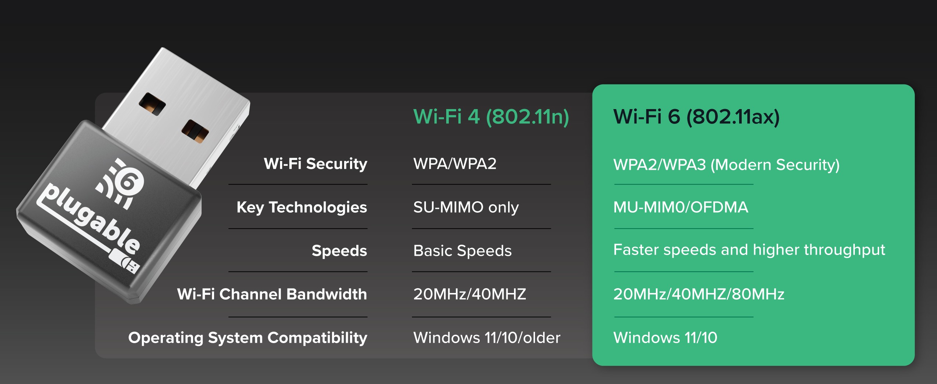937x384 pixels.
Task: Select the Wi-Fi 4 (802.11n) column heading
Action: [491, 116]
